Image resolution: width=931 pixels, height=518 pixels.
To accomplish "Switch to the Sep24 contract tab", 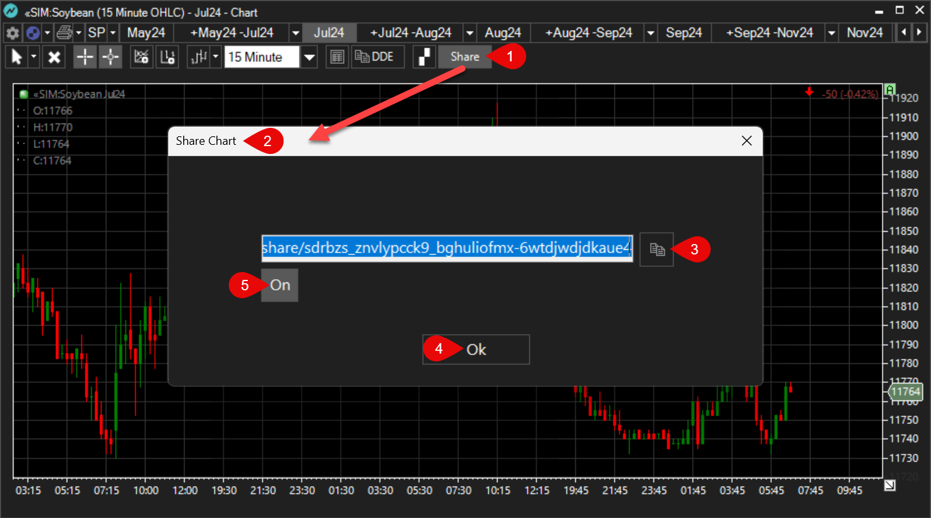I will (x=683, y=32).
